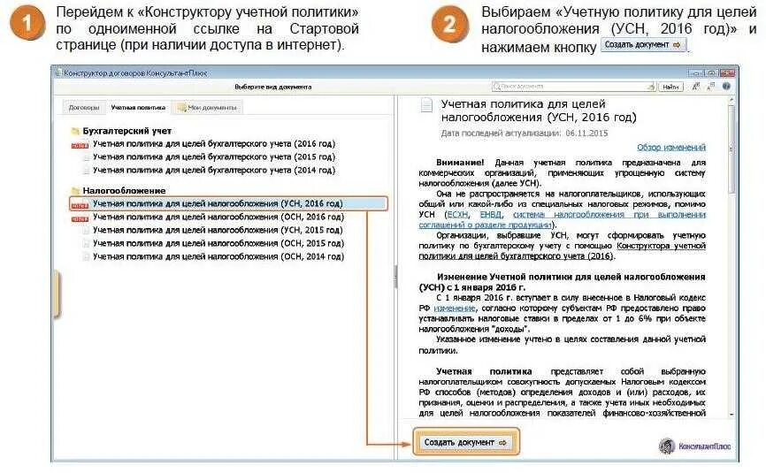Select Учетная политика налогообложения (ОСН, 2016 год)
Screen dimensions: 766x473
coord(218,217)
